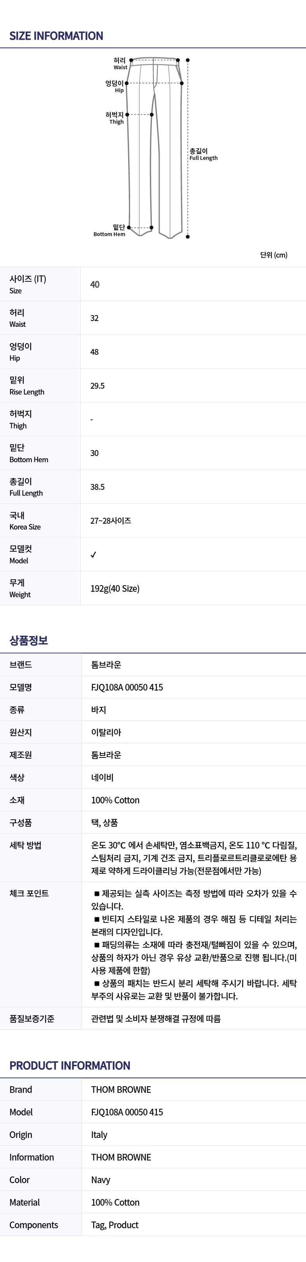The height and width of the screenshot is (1262, 306).
Task: Click the weight 192g(40 Size) value
Action: [x=115, y=588]
